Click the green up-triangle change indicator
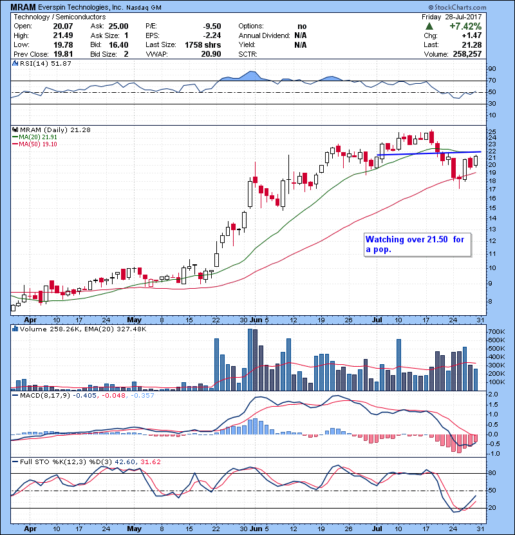The height and width of the screenshot is (535, 515). click(429, 26)
